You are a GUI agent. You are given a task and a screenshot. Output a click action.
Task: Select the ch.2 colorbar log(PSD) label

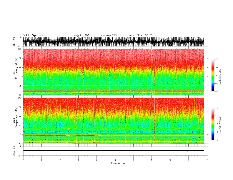[220, 125]
